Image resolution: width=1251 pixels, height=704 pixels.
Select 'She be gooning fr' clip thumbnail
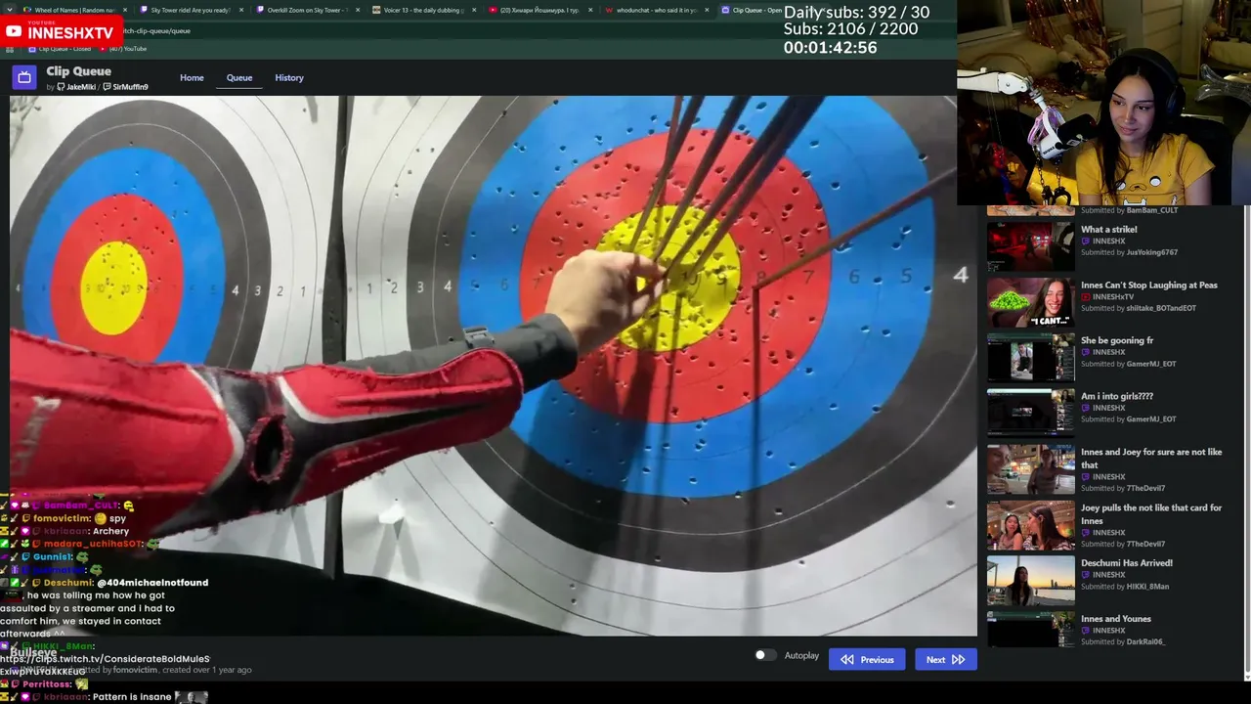click(x=1030, y=357)
